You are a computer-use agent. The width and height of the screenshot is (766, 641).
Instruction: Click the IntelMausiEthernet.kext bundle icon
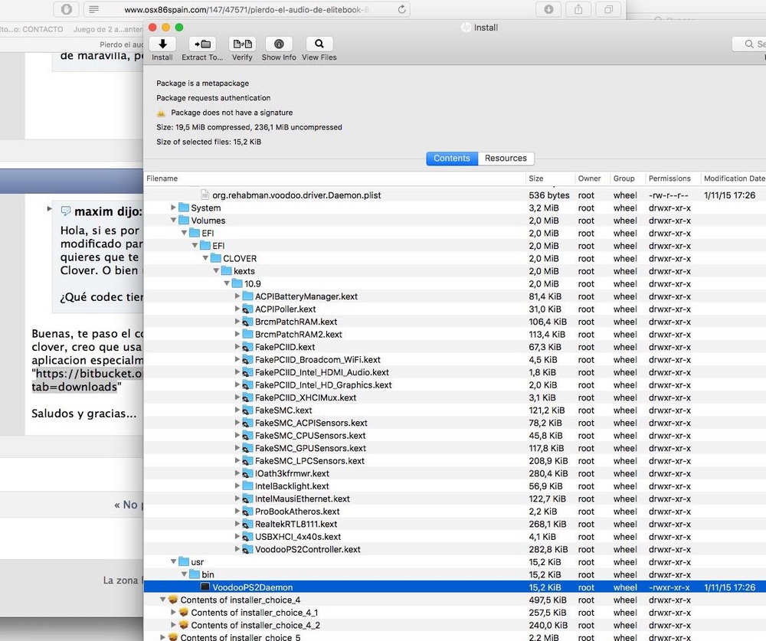tap(247, 499)
